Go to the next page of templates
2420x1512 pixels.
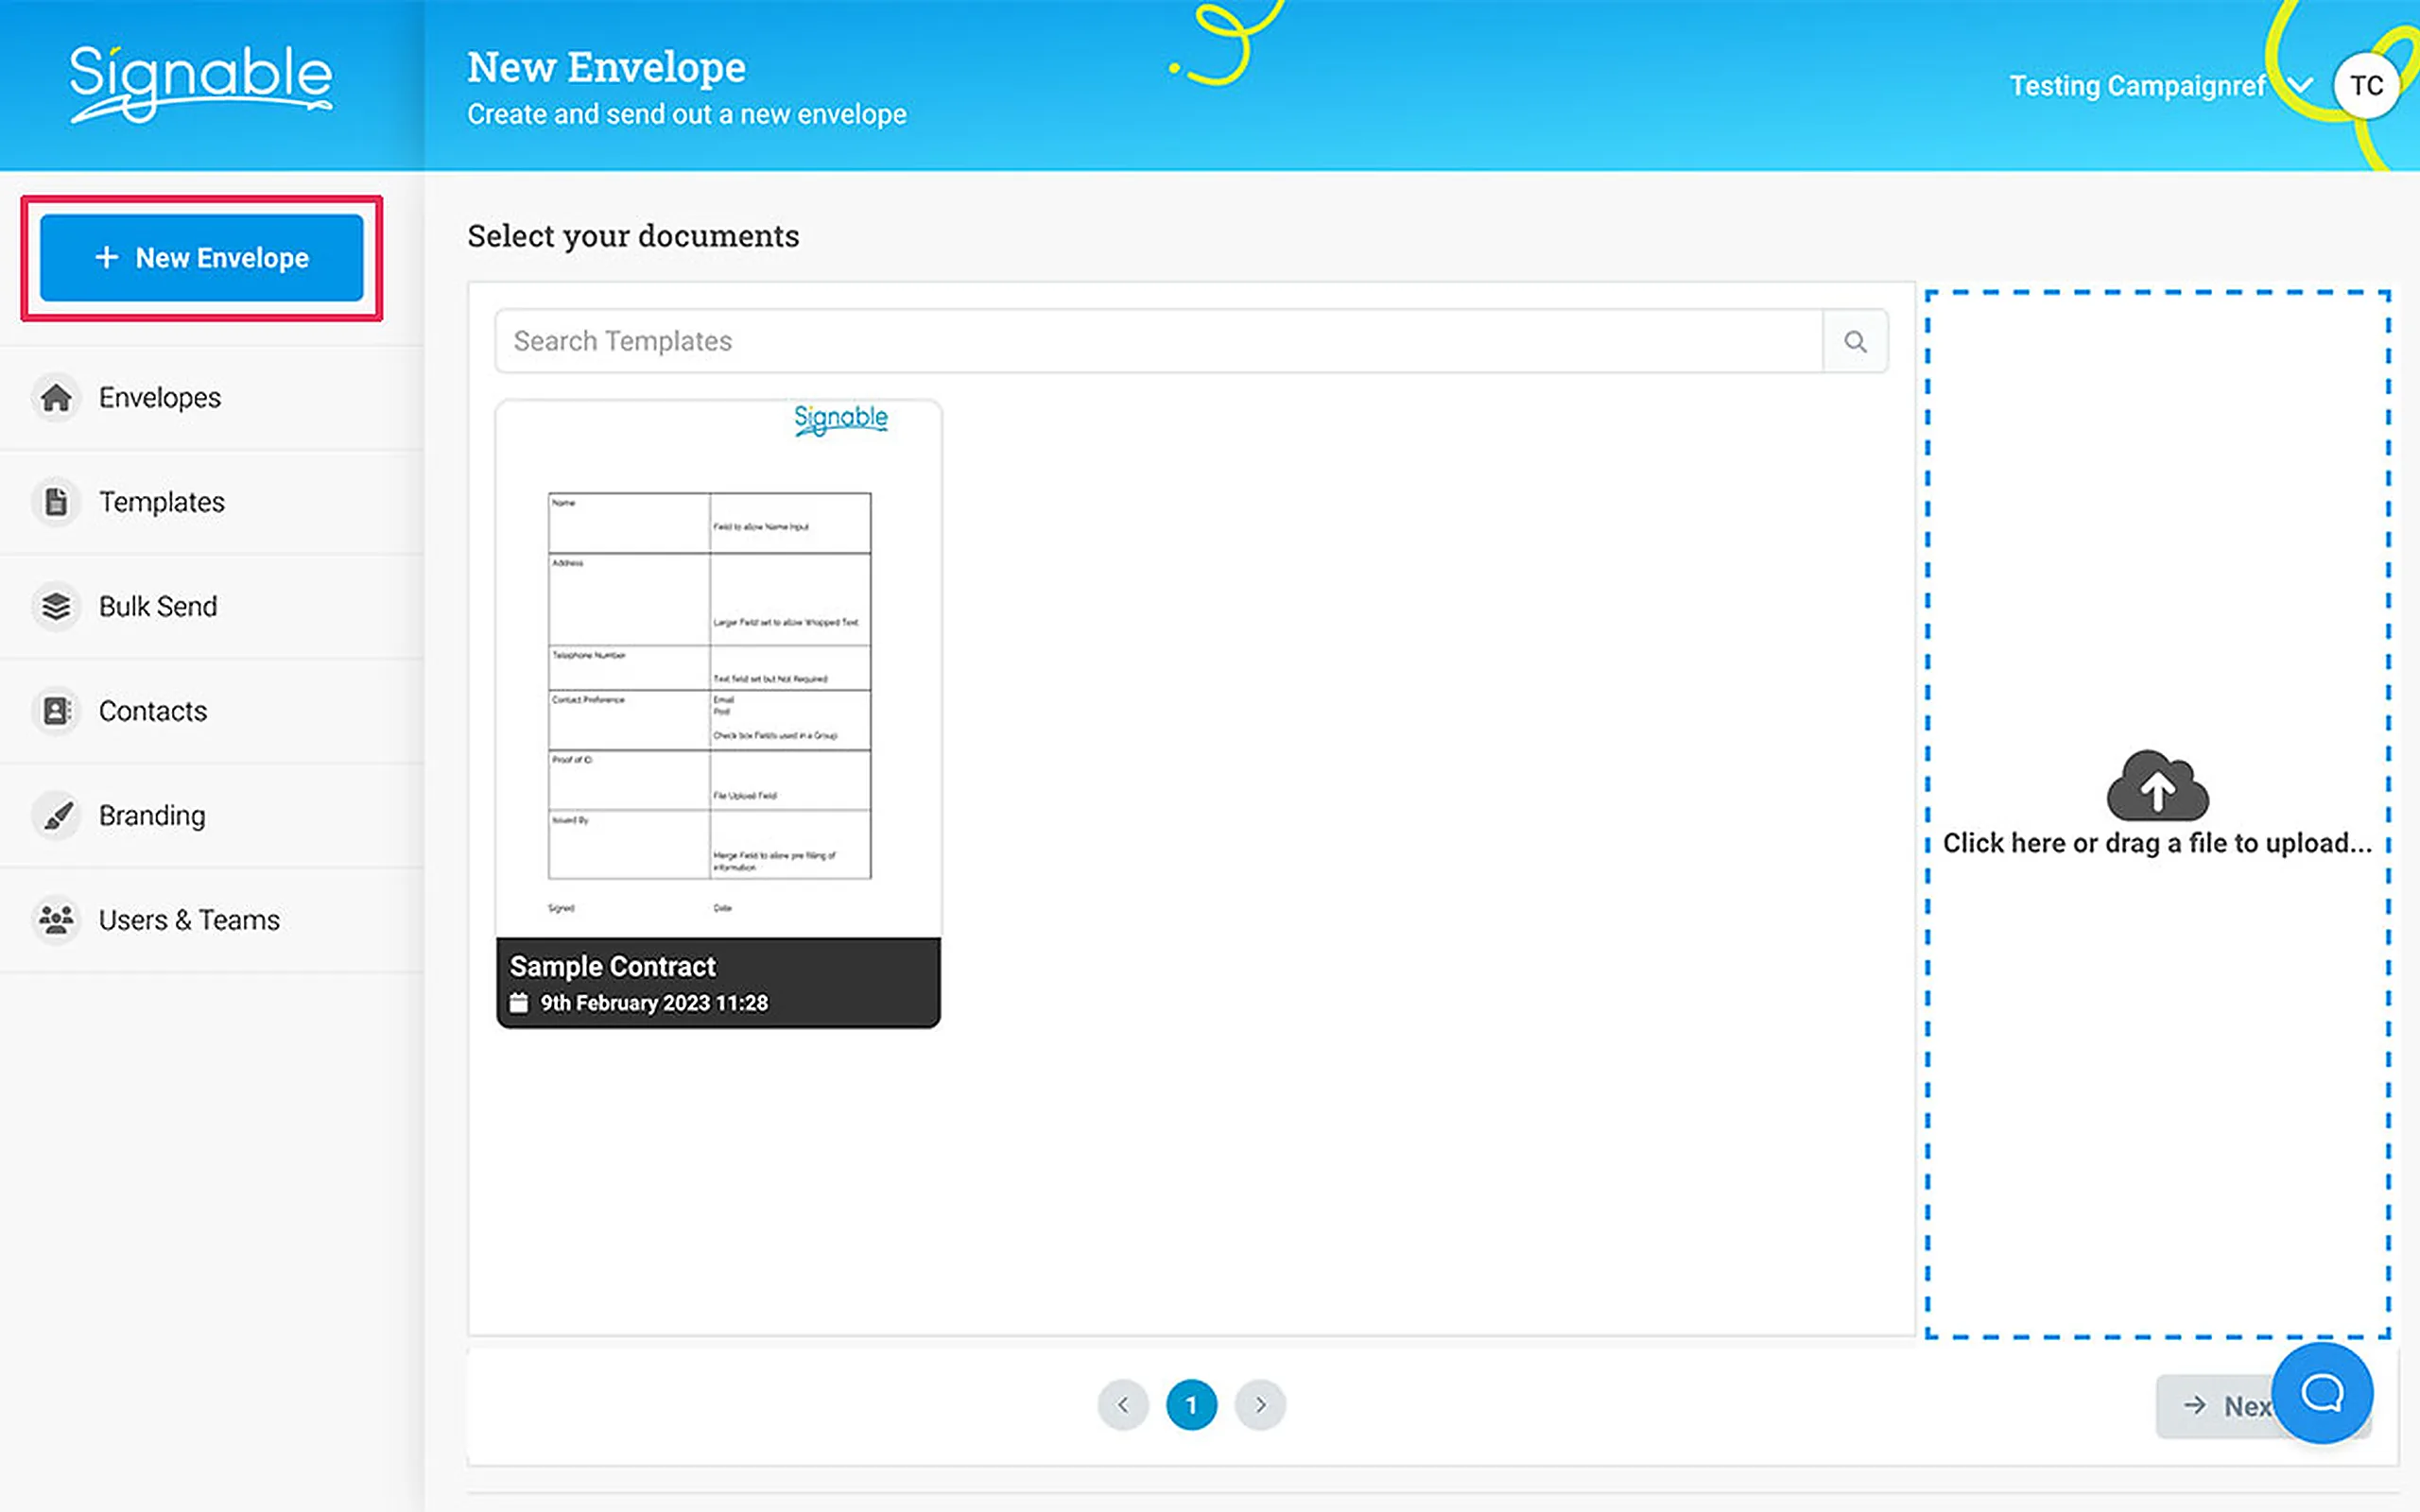tap(1260, 1405)
